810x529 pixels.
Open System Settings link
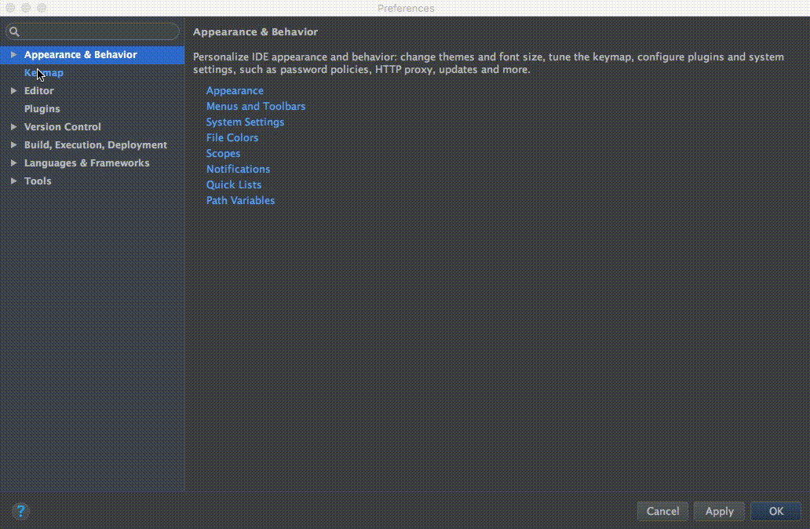click(x=246, y=122)
